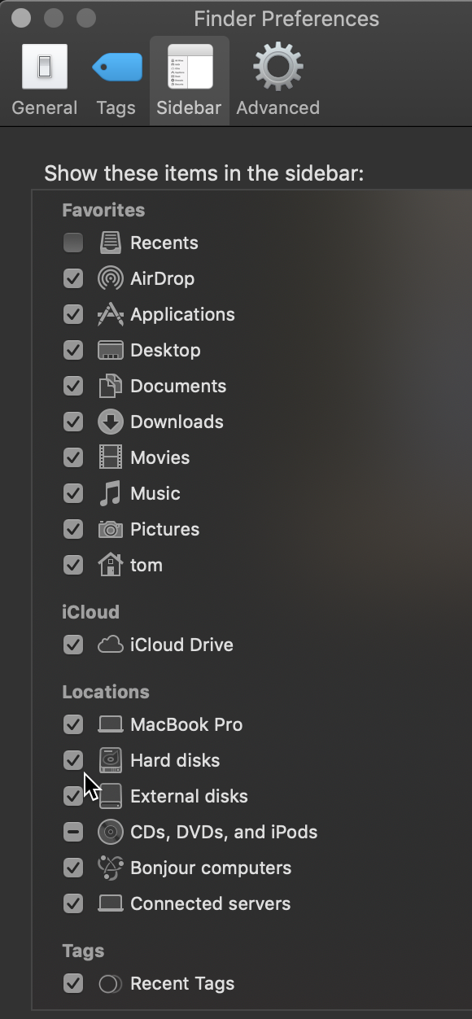
Task: Uncheck the Desktop checkbox
Action: pyautogui.click(x=72, y=350)
